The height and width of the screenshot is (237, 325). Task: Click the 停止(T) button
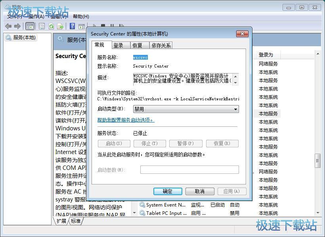[x=150, y=143]
